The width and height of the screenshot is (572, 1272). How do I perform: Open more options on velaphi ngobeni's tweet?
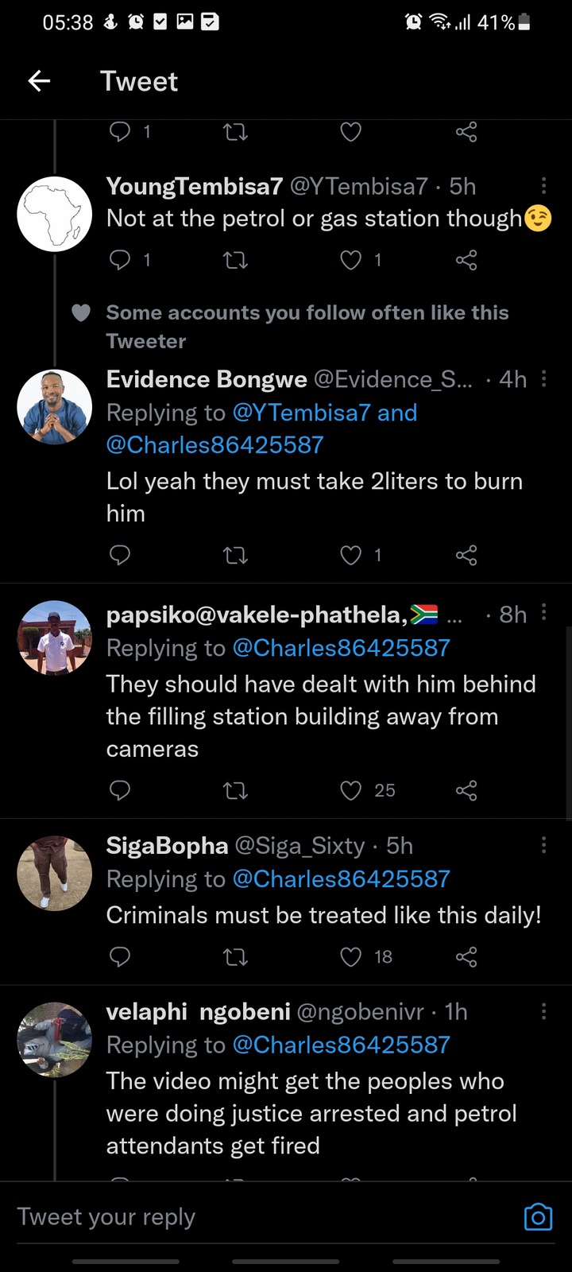tap(543, 1011)
